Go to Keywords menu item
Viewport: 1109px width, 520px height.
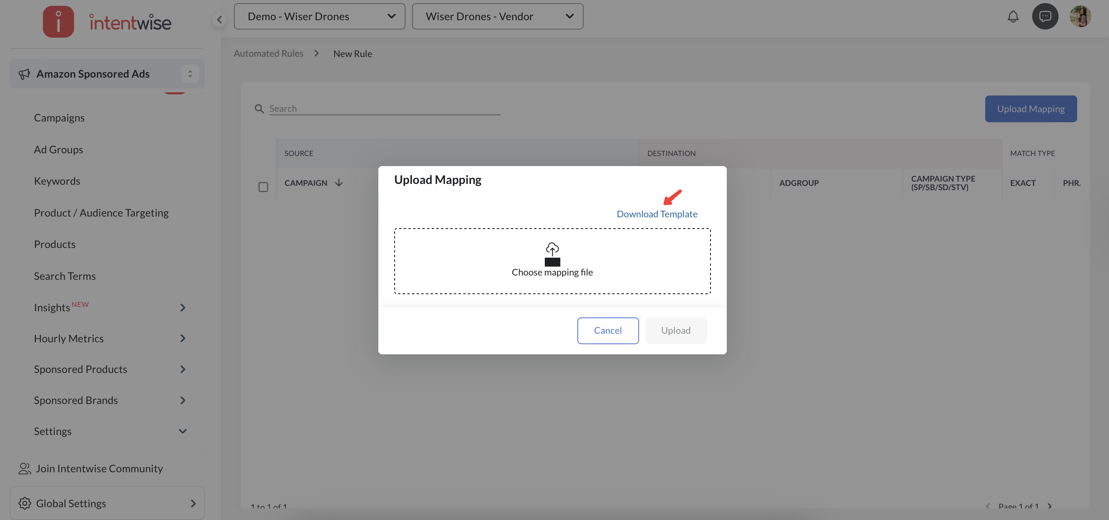(57, 181)
